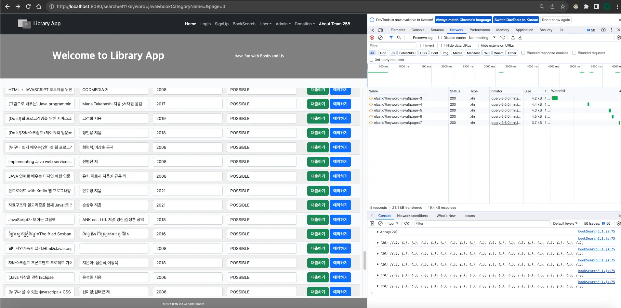Open the Network conditions drawer tab
Screen dimensions: 621x308
pos(412,216)
